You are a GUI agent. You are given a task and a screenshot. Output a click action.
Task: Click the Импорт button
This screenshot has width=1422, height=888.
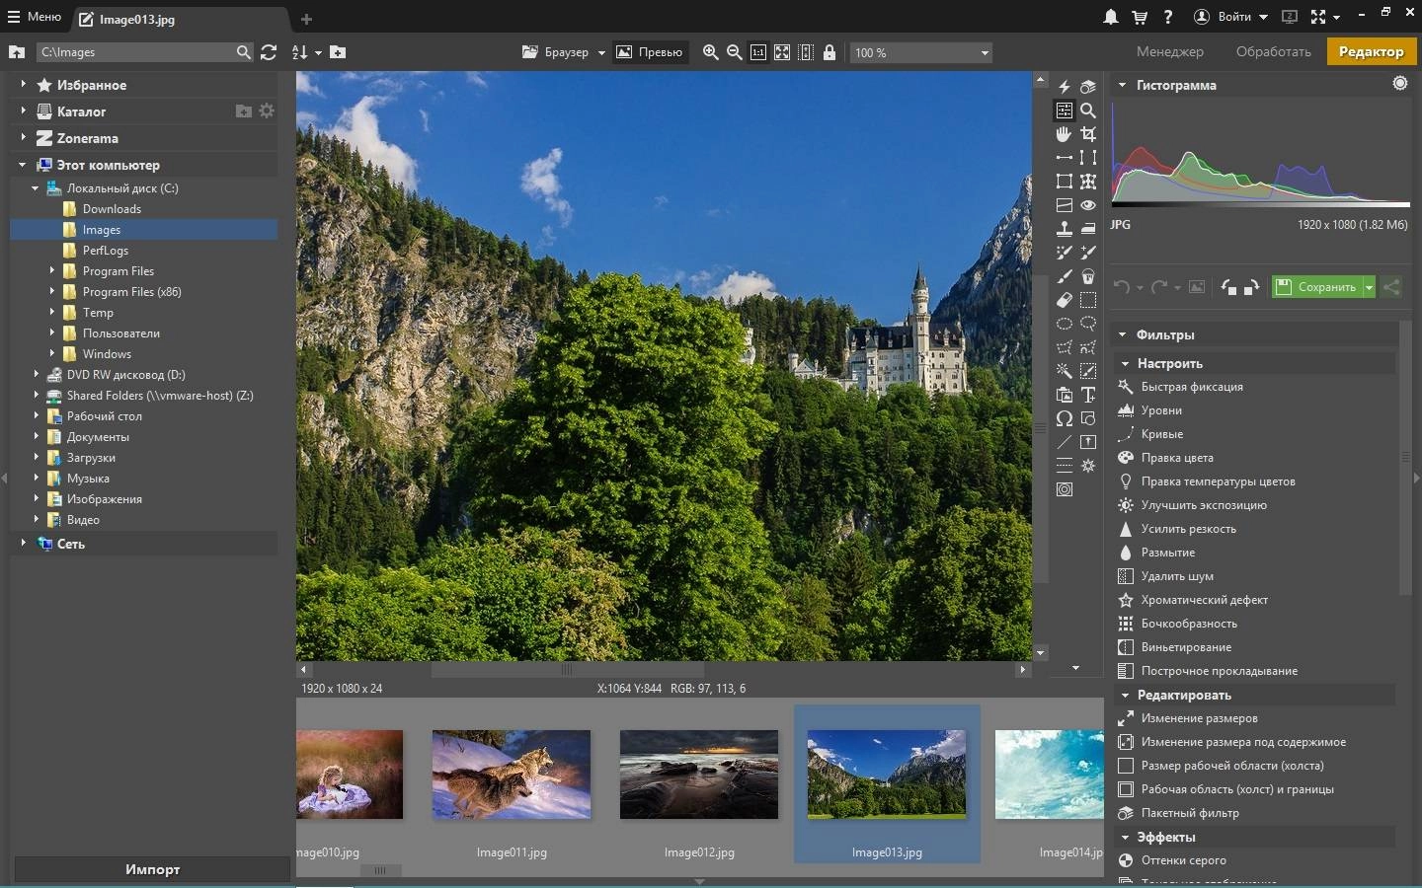coord(152,869)
